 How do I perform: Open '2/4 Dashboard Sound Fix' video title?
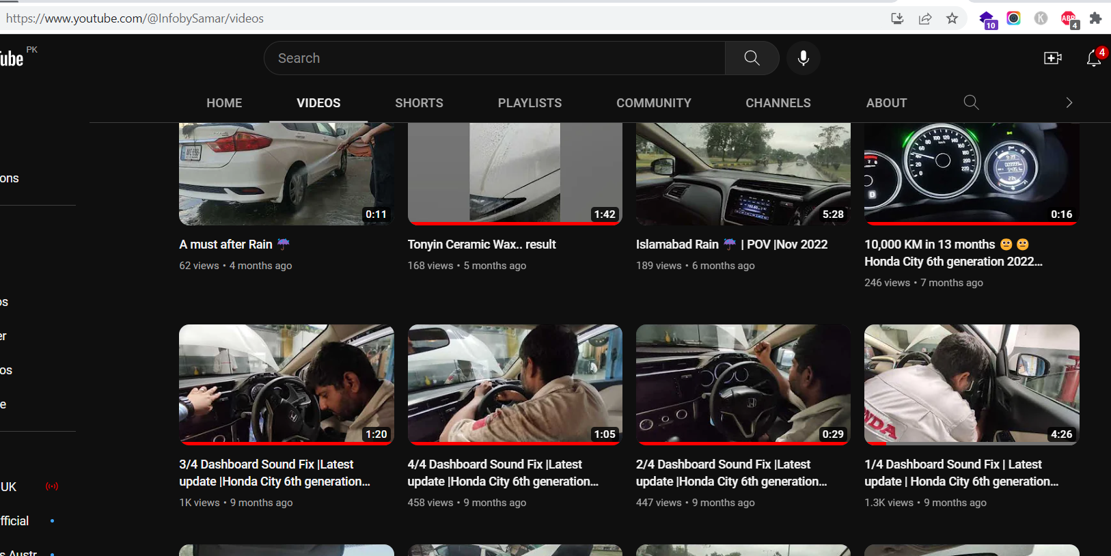[x=731, y=473]
